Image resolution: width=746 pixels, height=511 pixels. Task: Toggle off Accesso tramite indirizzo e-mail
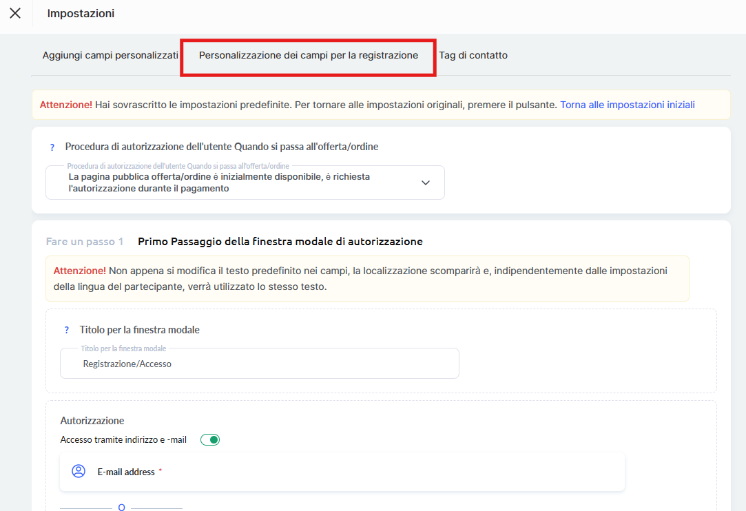pyautogui.click(x=210, y=440)
